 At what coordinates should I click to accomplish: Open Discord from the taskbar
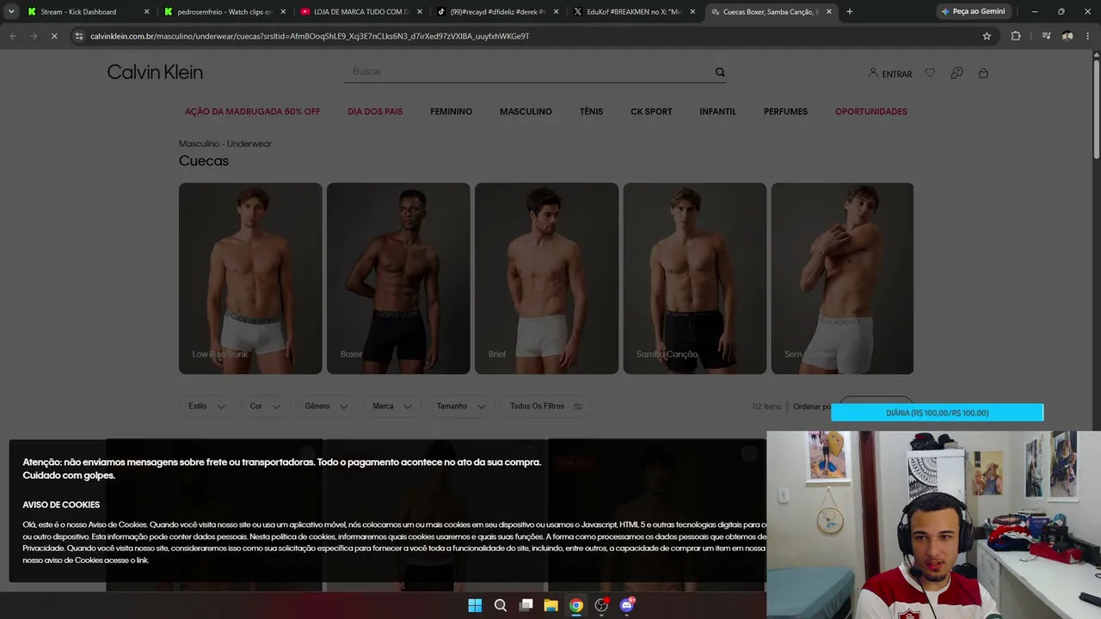627,605
